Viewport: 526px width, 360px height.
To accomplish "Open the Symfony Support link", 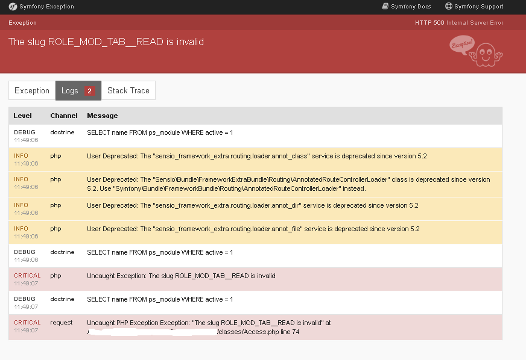I will [x=474, y=7].
